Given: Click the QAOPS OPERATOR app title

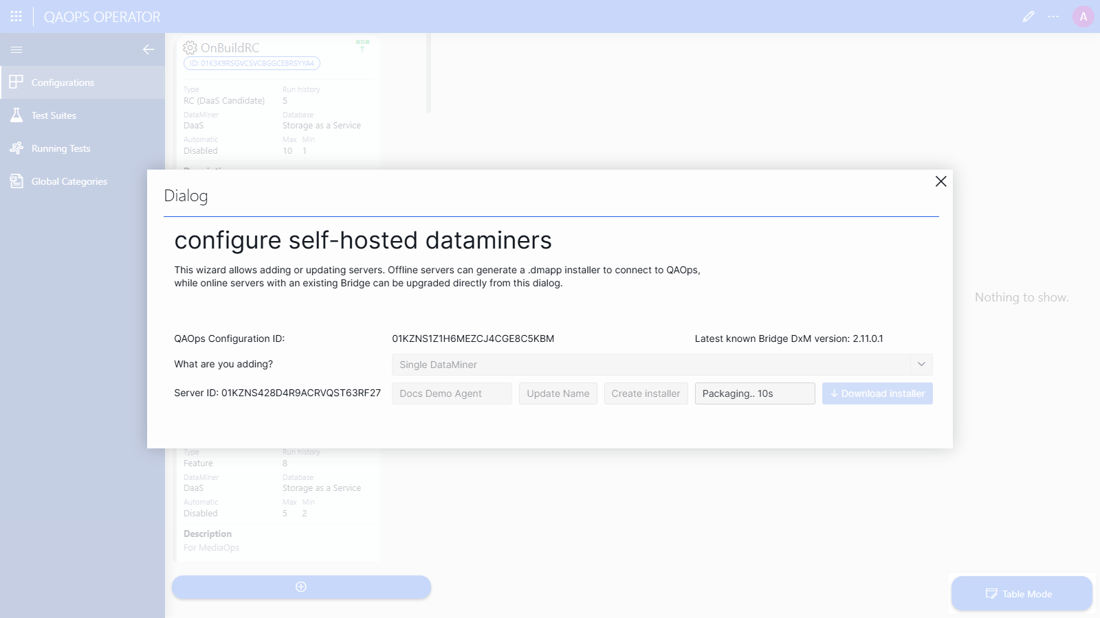Looking at the screenshot, I should (102, 17).
